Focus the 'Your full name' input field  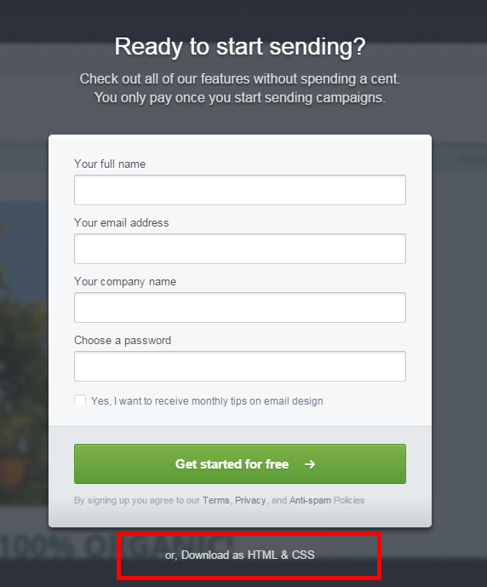coord(240,190)
